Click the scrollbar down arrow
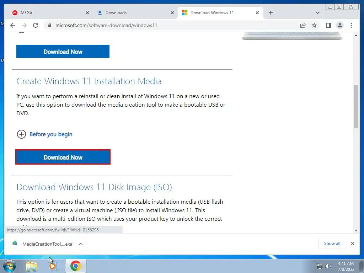 click(356, 230)
